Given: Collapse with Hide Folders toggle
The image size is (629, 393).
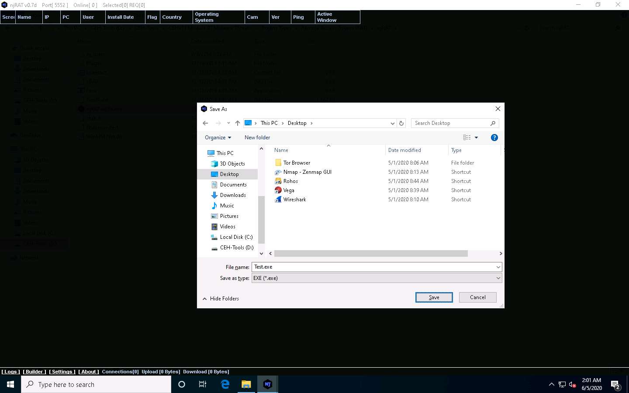Looking at the screenshot, I should [x=221, y=299].
